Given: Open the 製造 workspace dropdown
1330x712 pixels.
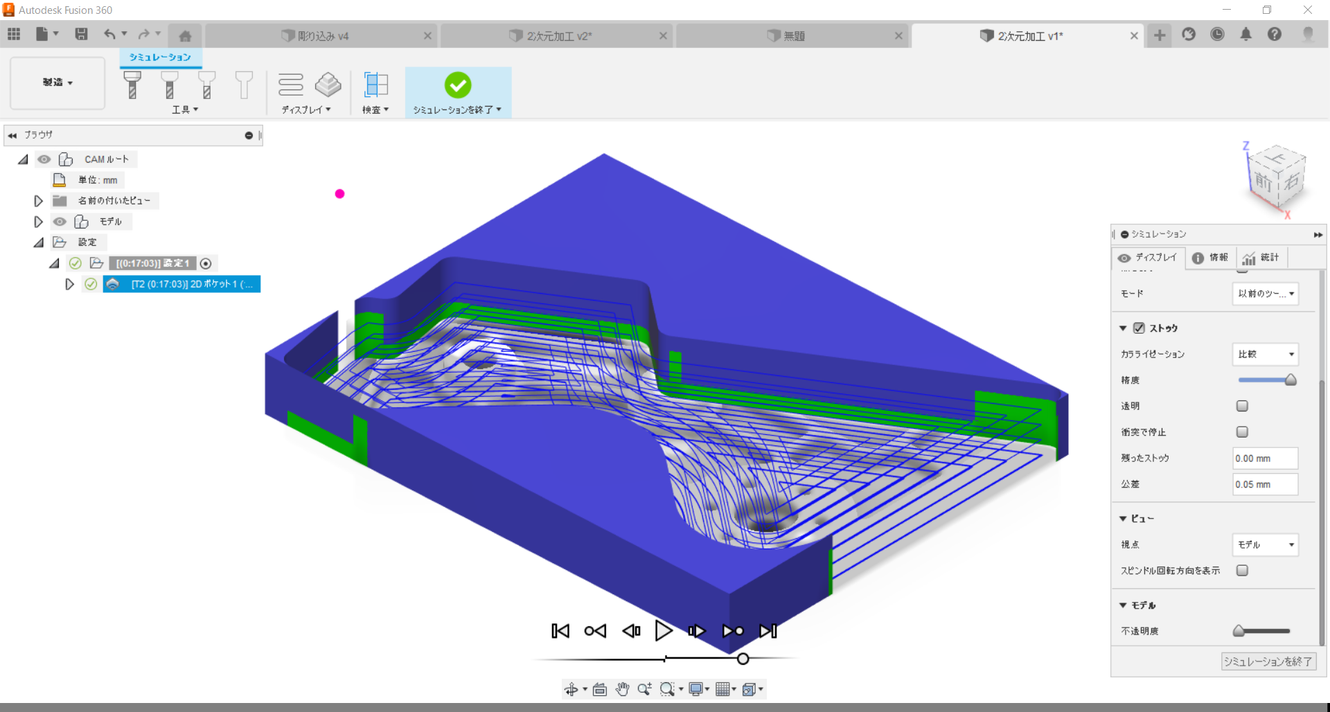Looking at the screenshot, I should (57, 82).
